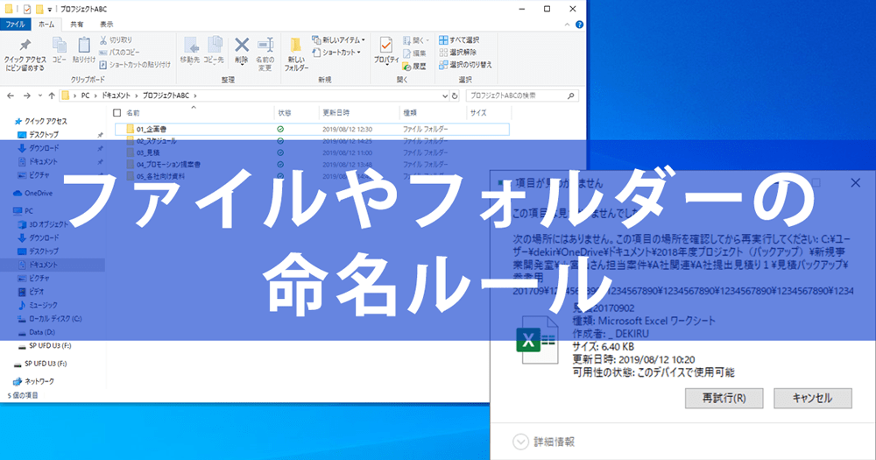Click the 再試行(R) button
Viewport: 876px width, 460px height.
pyautogui.click(x=724, y=398)
